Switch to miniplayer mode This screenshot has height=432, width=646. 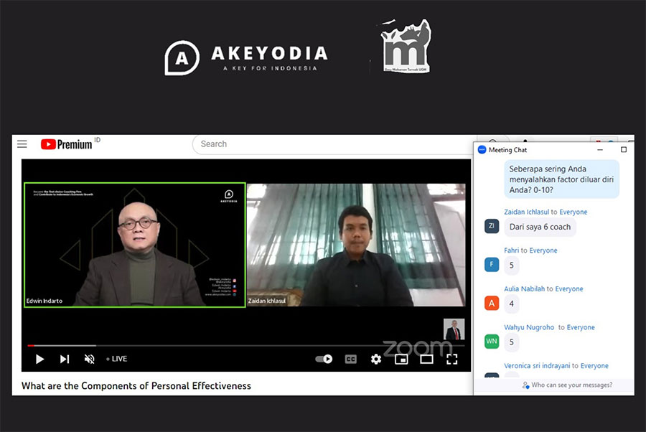point(401,359)
